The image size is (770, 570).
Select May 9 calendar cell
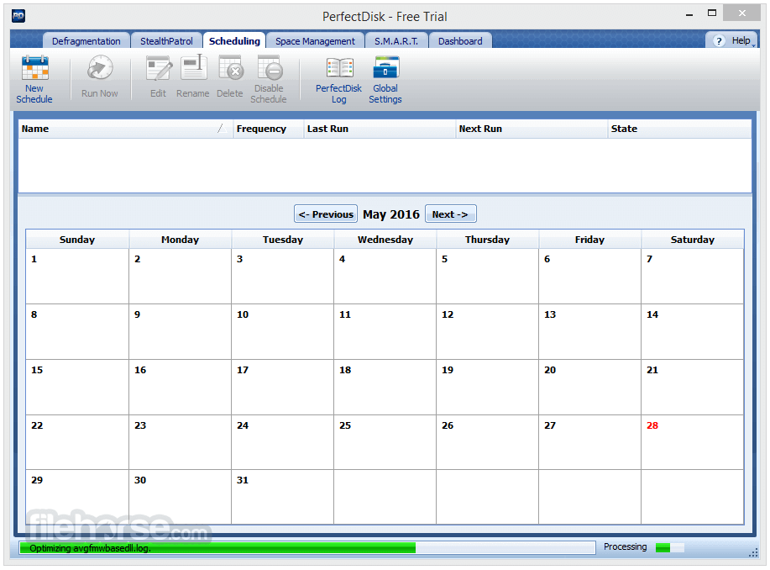181,331
